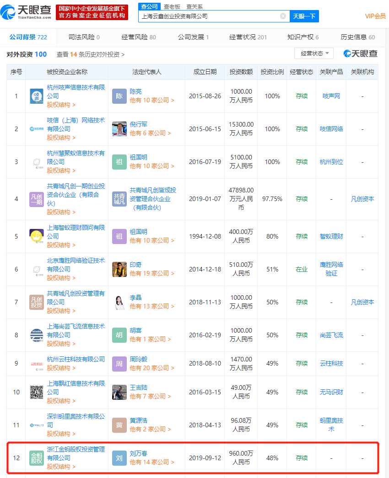Image resolution: width=389 pixels, height=478 pixels.
Task: Expand 股权结构 for 浙江金蚂股权投资管理
Action: pyautogui.click(x=61, y=467)
